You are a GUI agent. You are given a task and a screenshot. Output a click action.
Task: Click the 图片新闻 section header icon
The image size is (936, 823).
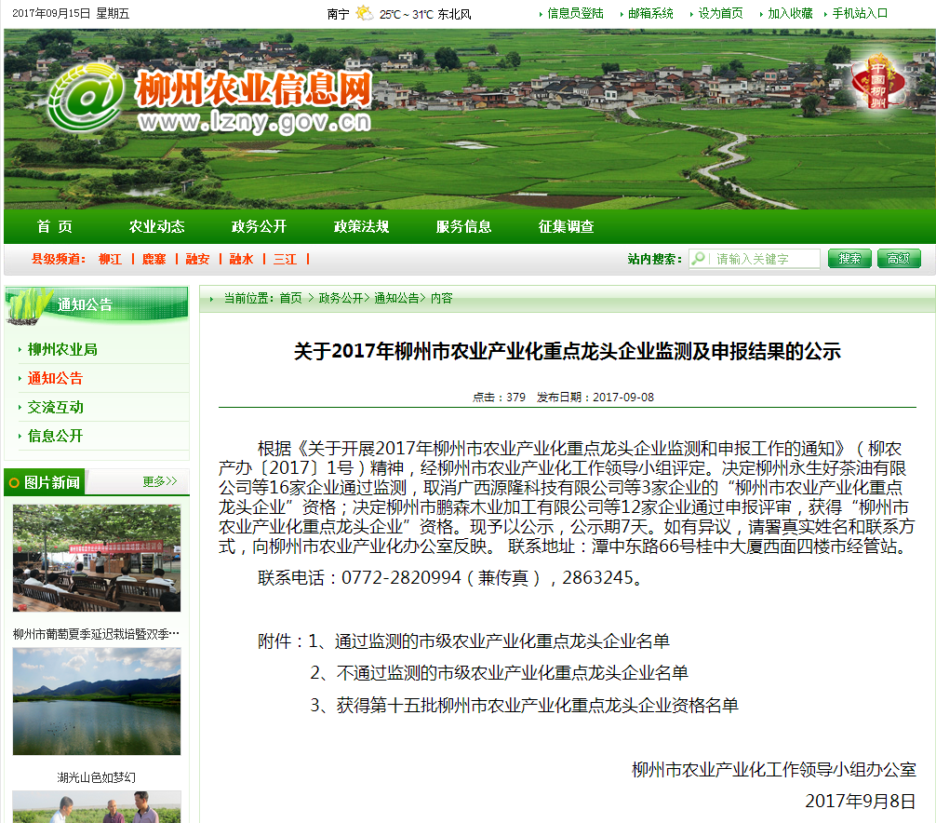[x=14, y=482]
